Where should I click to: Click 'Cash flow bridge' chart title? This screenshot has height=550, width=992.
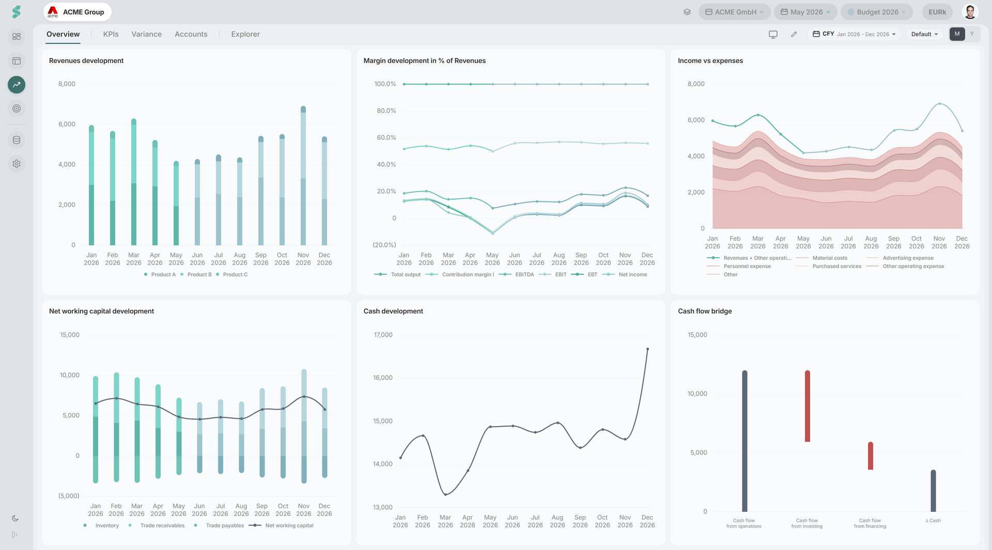(705, 311)
